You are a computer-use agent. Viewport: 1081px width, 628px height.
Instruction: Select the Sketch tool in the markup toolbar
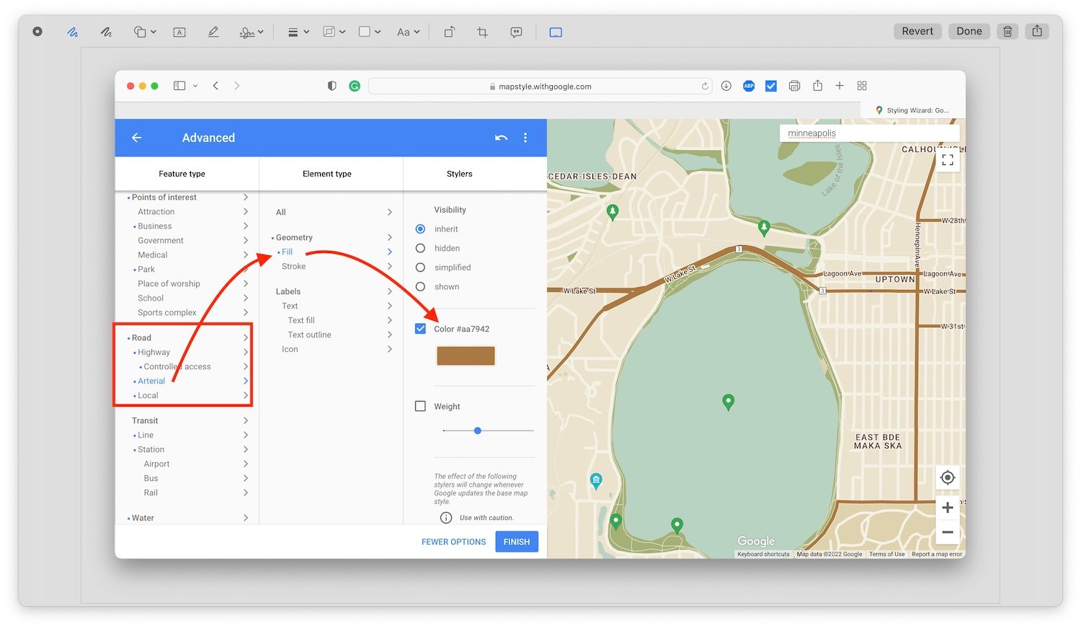pyautogui.click(x=72, y=32)
